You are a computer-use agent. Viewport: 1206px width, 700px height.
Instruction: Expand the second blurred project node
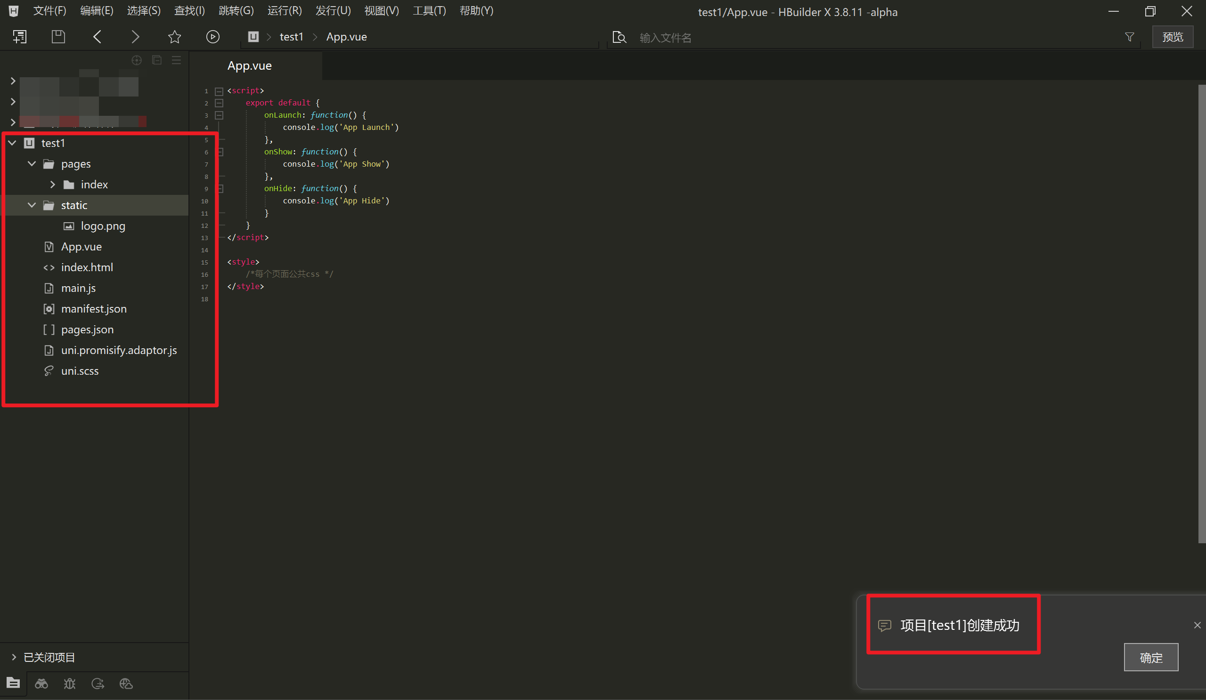(13, 102)
